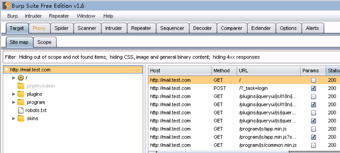
Task: Expand the program folder node
Action: 14,102
